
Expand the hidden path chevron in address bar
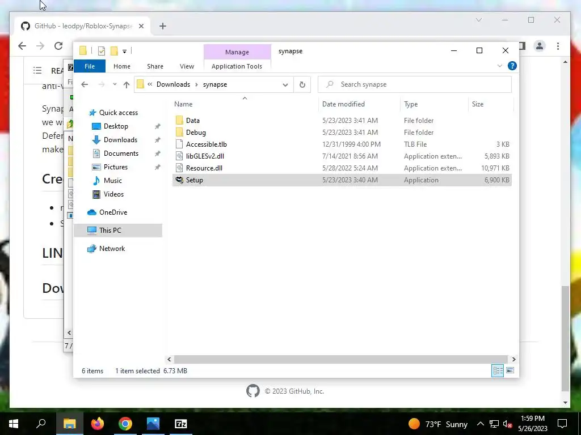[x=150, y=84]
